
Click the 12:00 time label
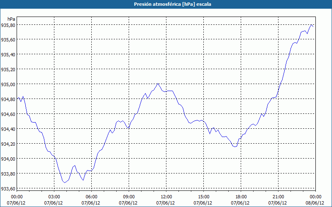point(166,197)
